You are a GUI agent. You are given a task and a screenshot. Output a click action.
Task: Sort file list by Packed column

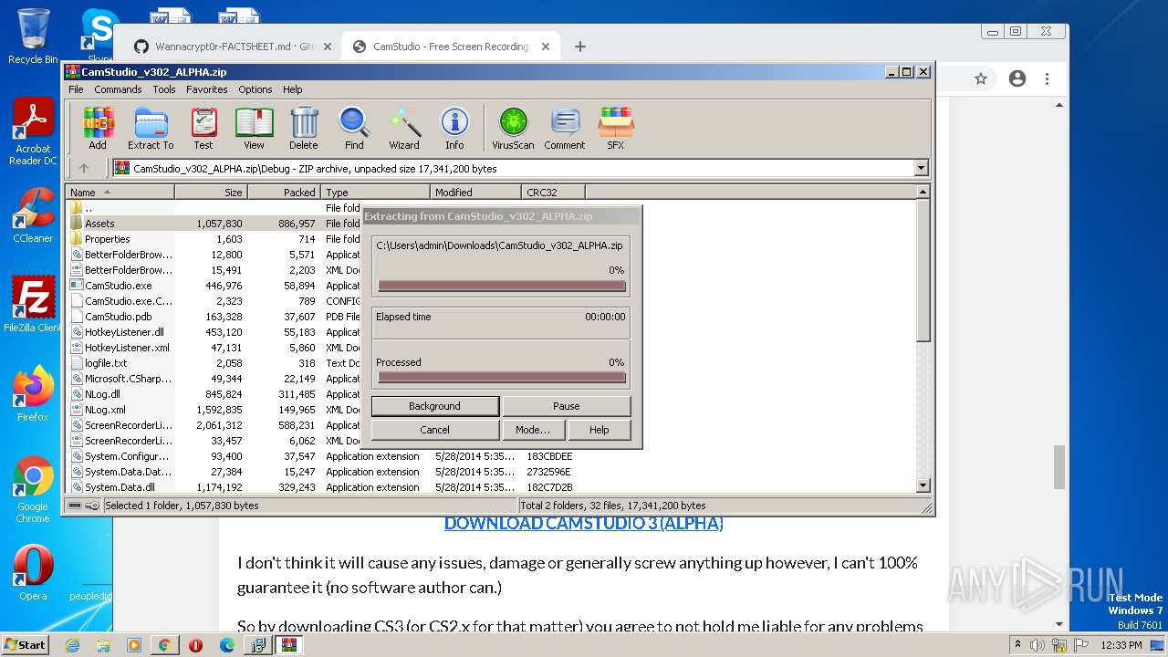coord(284,193)
